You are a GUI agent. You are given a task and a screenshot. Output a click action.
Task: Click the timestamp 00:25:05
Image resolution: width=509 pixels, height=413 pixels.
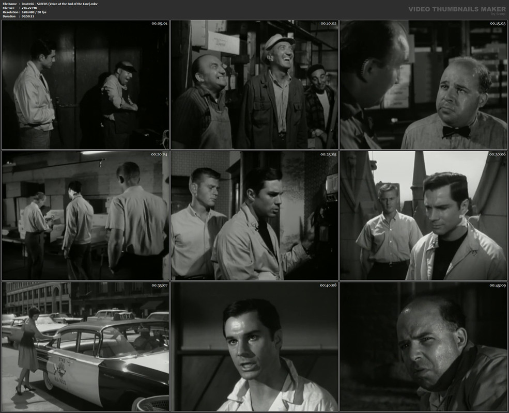328,155
